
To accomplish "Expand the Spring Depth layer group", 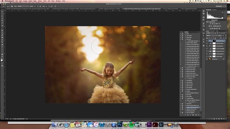I will click(x=209, y=56).
